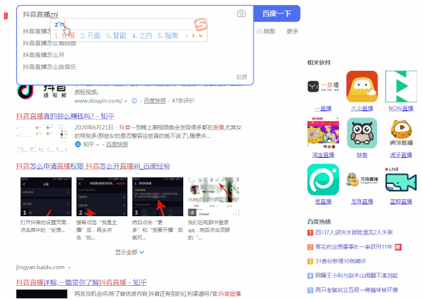The width and height of the screenshot is (423, 299).
Task: Open hot item 葵花药业原董事长一审获刑11年
Action: click(x=353, y=246)
